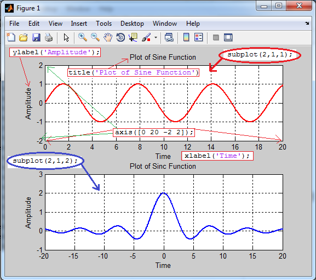Screen dimensions: 316x280
Task: Insert Colorbar using toolbar icon
Action: pyautogui.click(x=186, y=37)
